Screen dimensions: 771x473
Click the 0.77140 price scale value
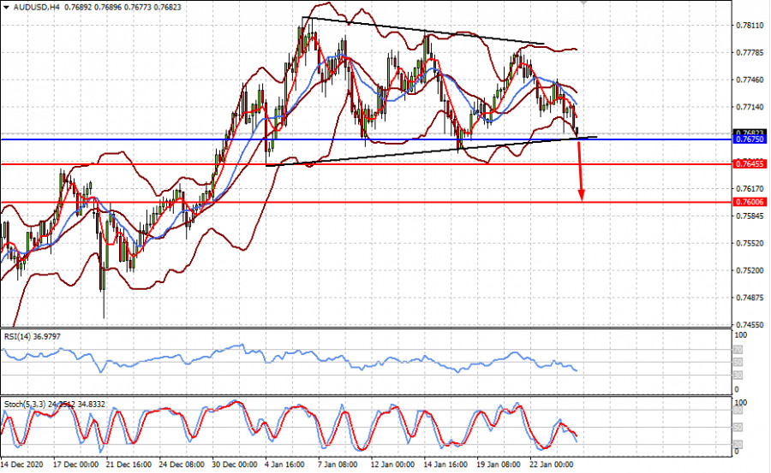click(750, 107)
